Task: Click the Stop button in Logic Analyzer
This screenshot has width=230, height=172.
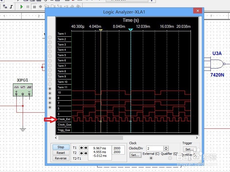Action: [61, 147]
